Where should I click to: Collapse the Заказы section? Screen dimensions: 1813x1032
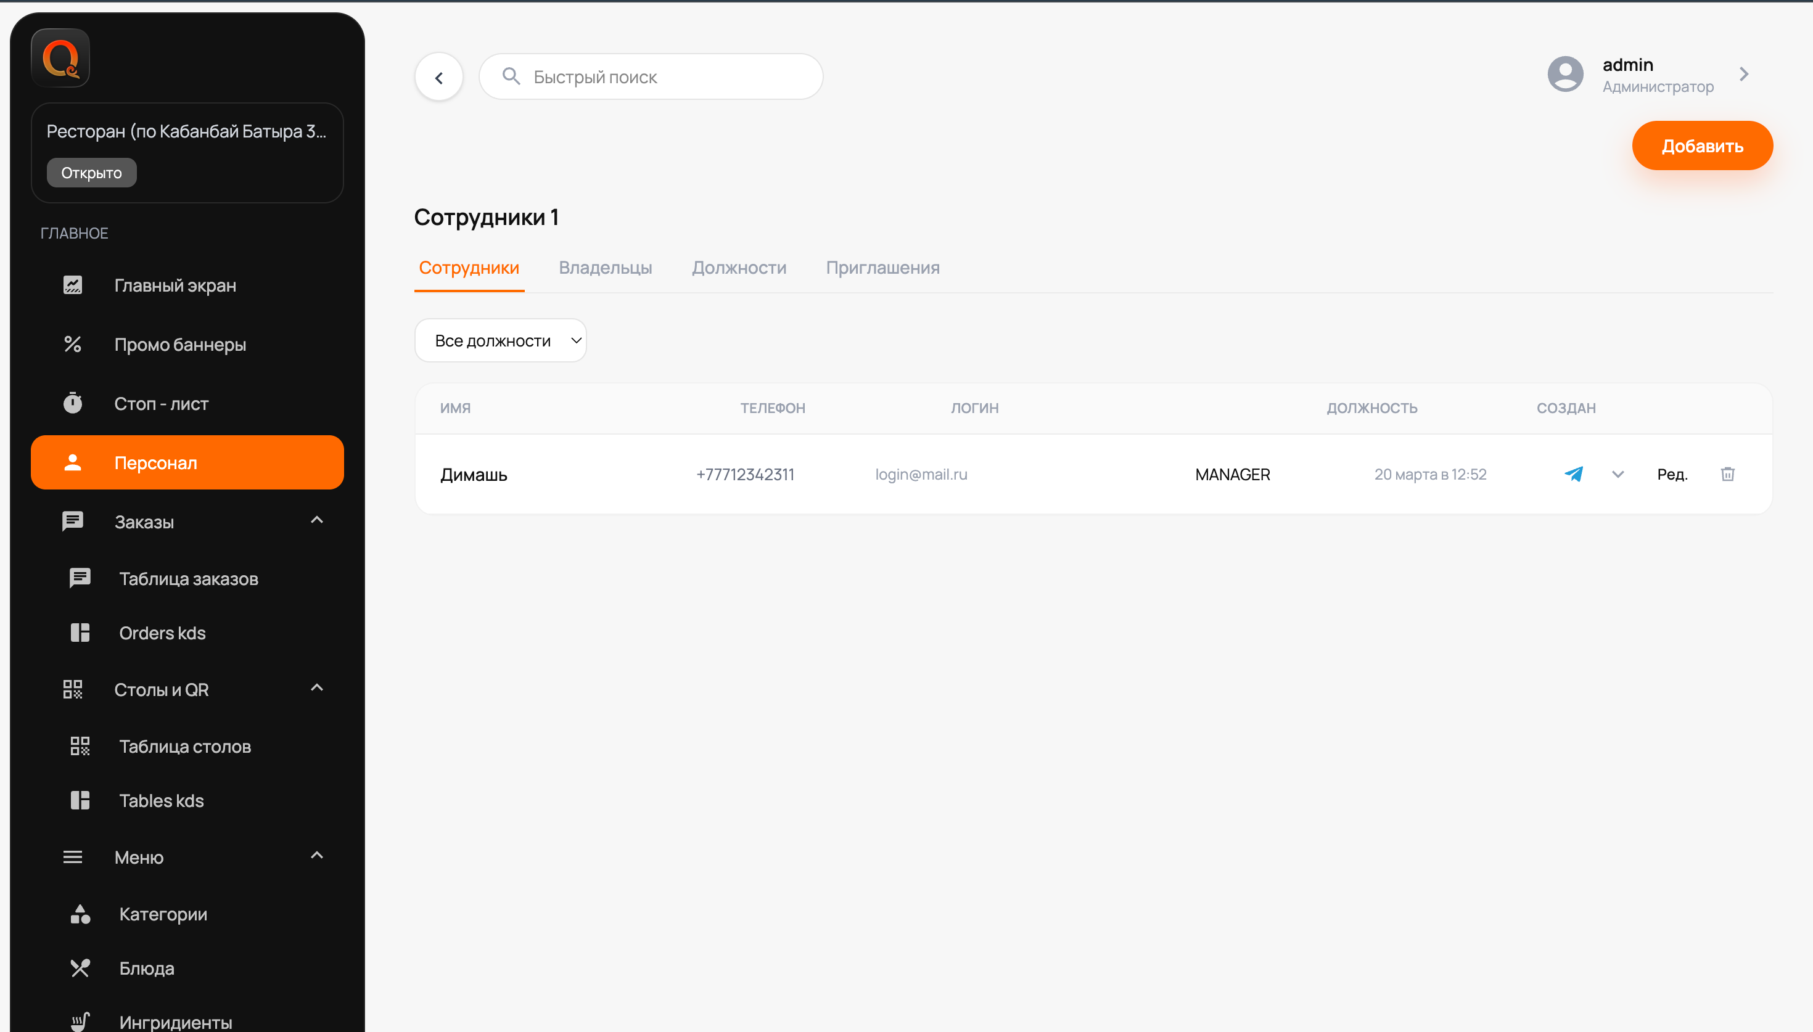point(317,520)
